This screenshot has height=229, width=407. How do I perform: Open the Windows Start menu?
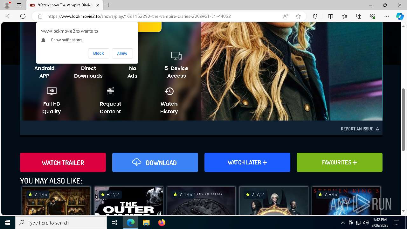click(8, 223)
